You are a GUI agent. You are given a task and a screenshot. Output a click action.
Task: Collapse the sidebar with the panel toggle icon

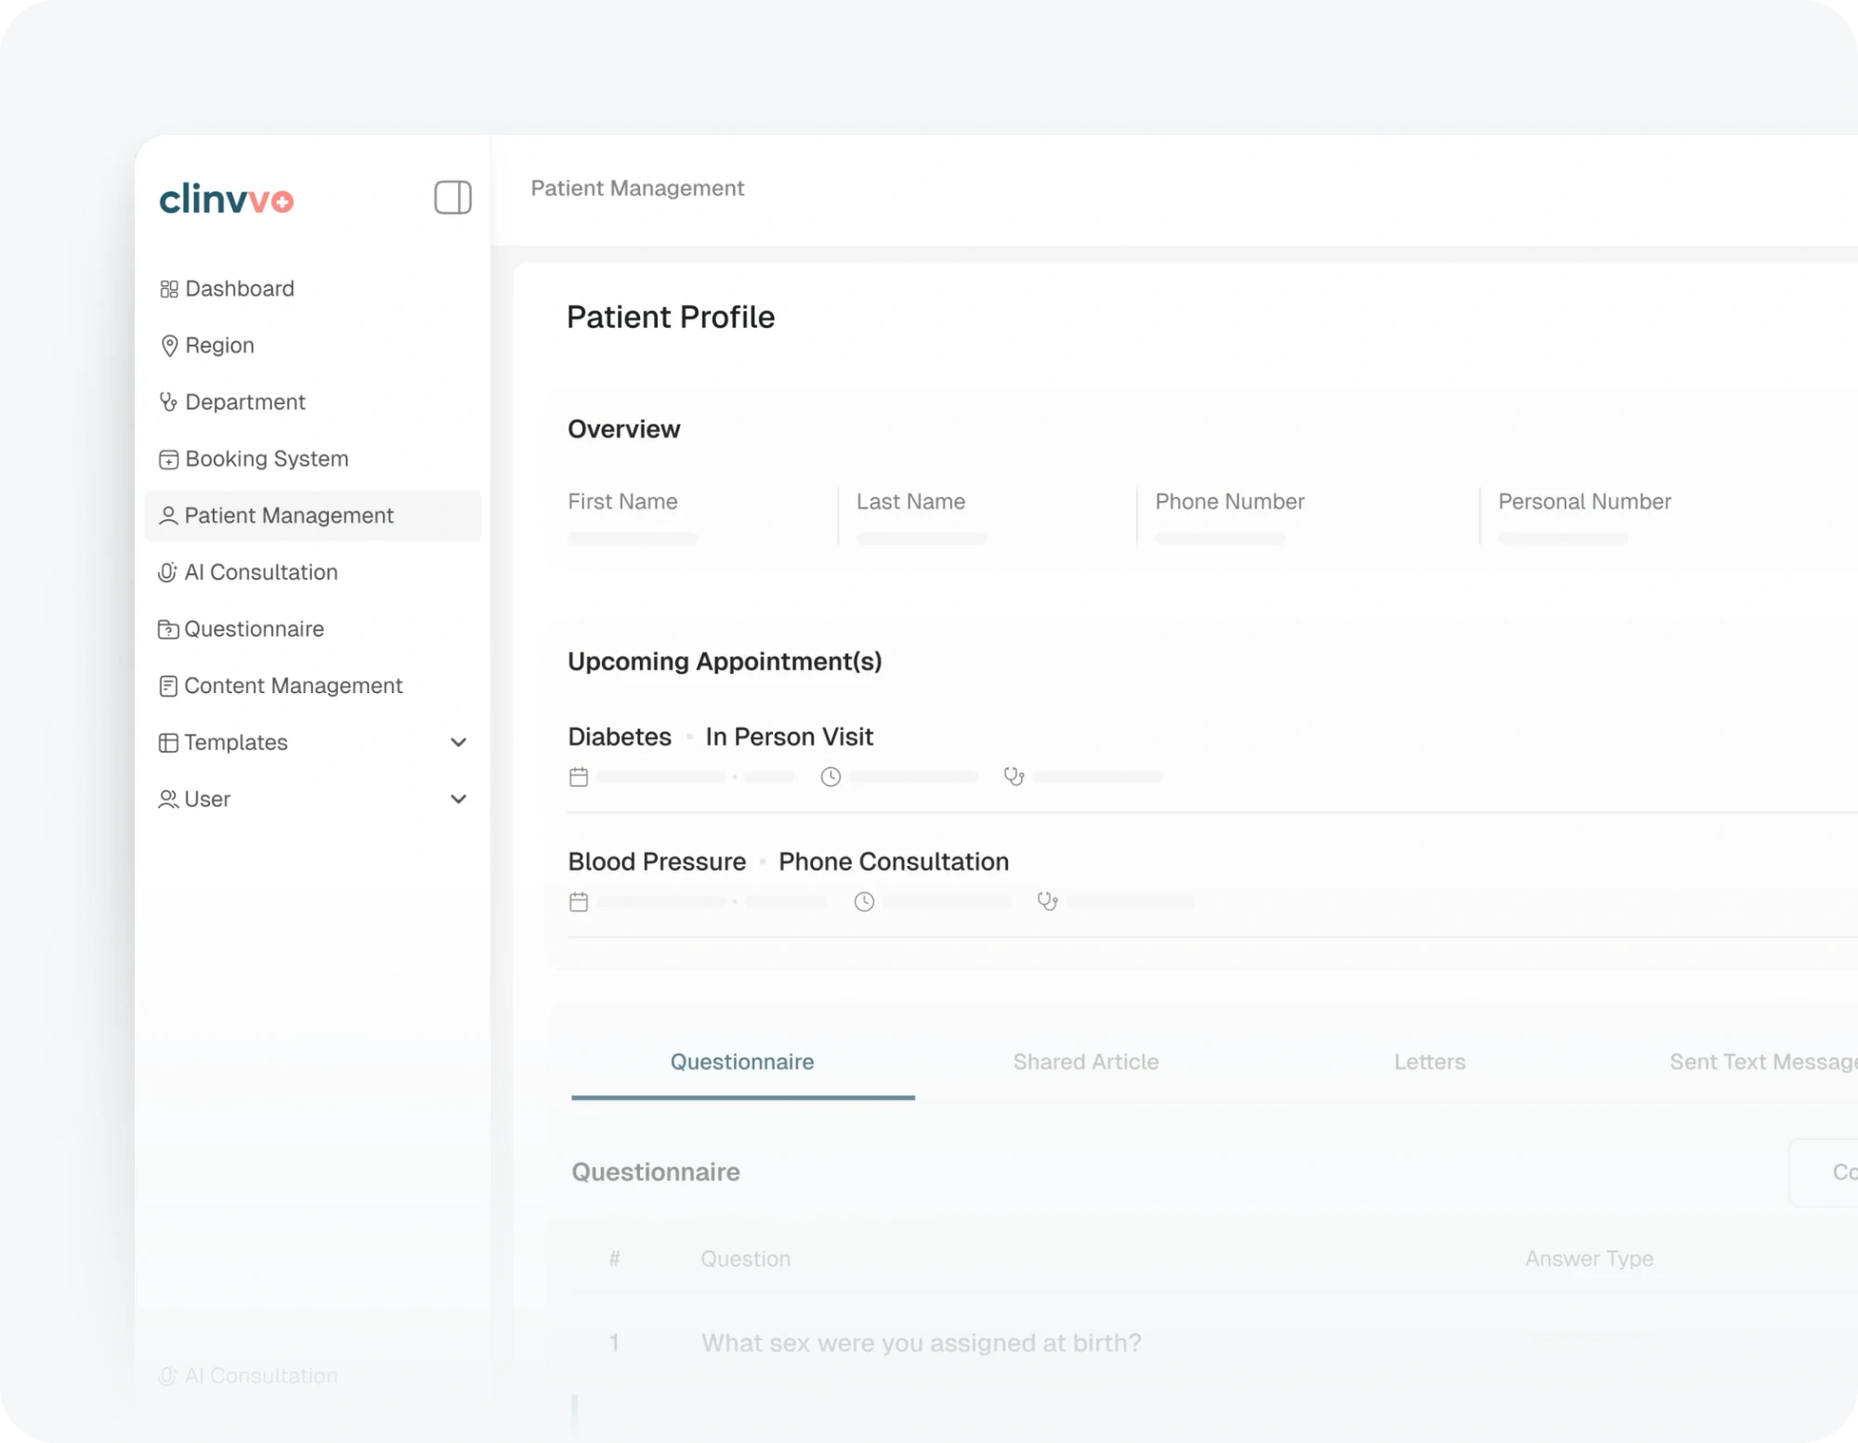click(x=452, y=197)
